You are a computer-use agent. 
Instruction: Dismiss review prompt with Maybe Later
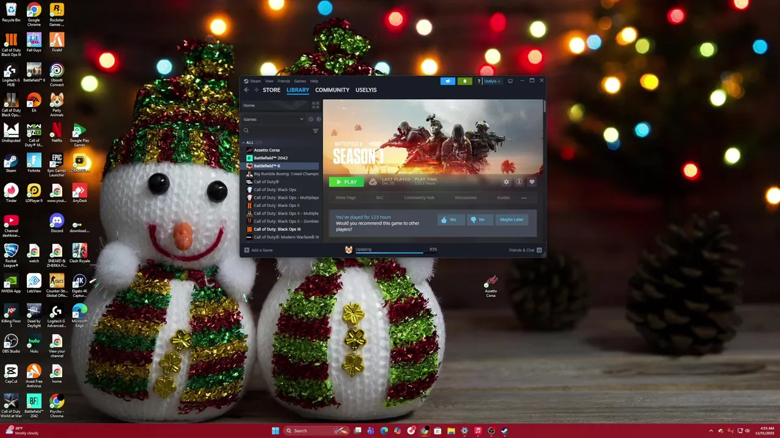tap(511, 220)
